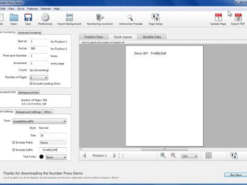247x185 pixels.
Task: Switch to the Variable Data tab
Action: click(x=152, y=37)
